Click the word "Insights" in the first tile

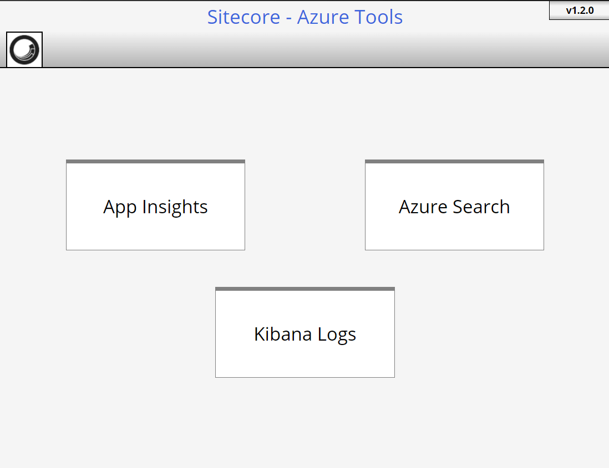tap(175, 207)
